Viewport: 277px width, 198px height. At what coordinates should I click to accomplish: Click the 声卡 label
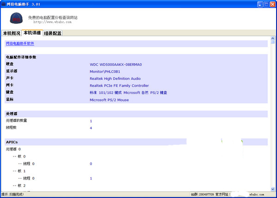point(10,78)
